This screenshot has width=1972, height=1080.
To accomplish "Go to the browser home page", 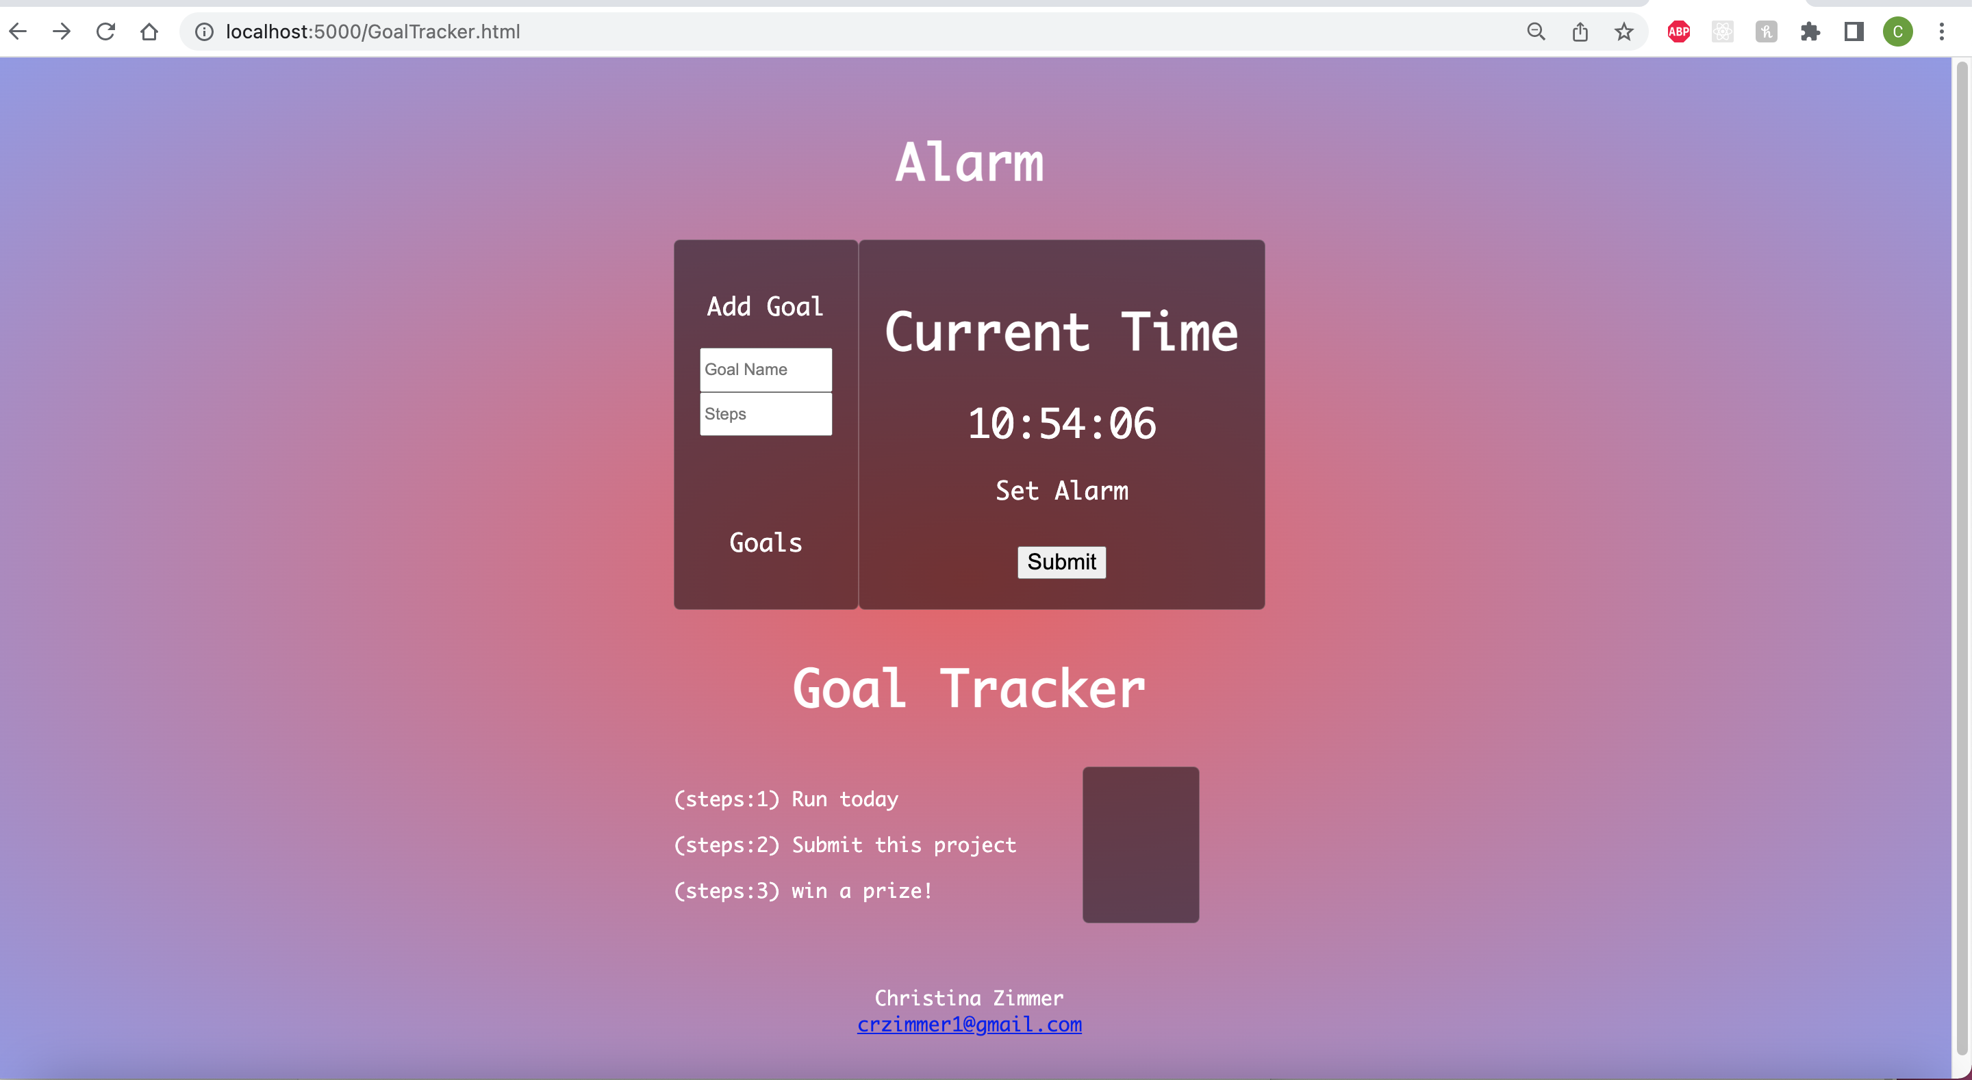I will tap(149, 31).
